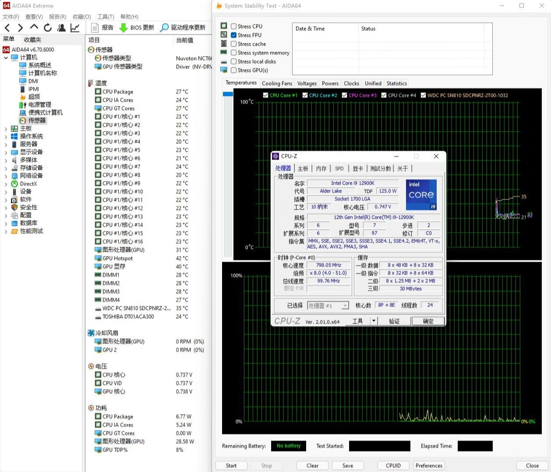Open the user favorites icon in toolbar
This screenshot has width=551, height=472.
click(61, 28)
